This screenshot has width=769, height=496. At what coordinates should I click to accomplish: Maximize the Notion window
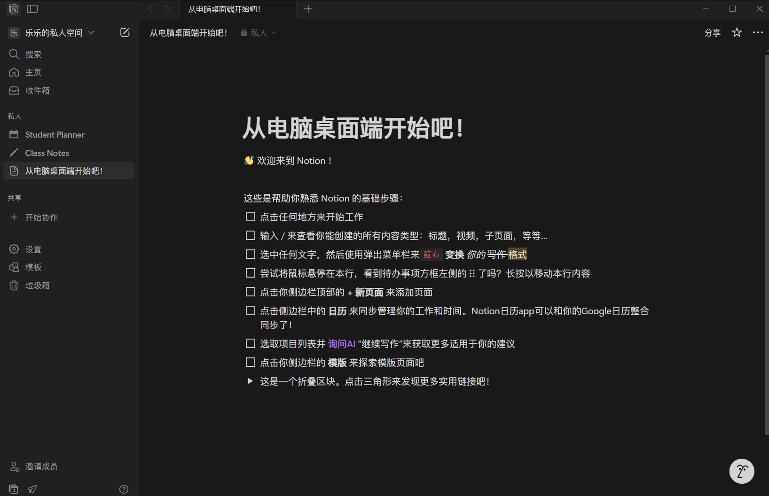(x=732, y=9)
